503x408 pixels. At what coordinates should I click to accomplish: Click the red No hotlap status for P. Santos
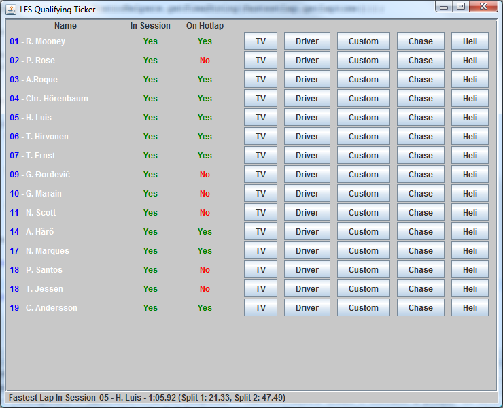(x=205, y=270)
